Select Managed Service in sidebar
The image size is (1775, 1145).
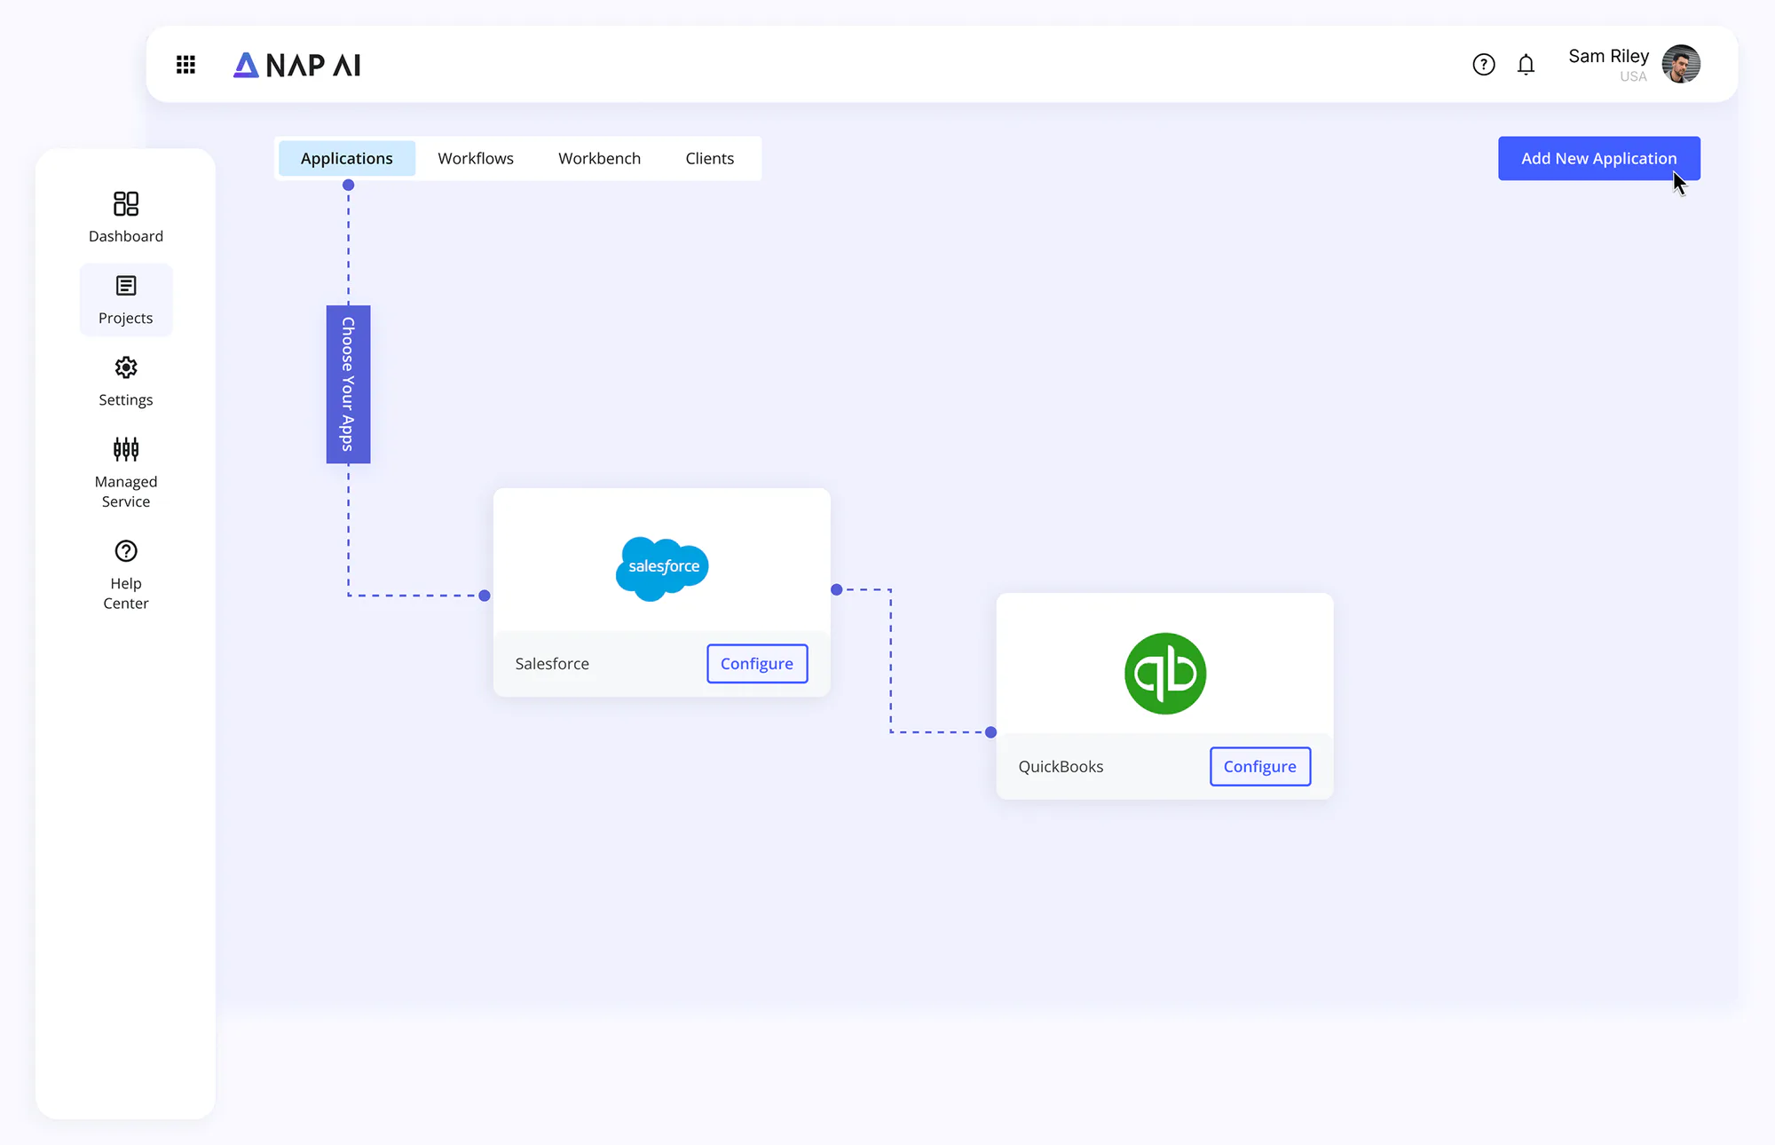click(126, 473)
